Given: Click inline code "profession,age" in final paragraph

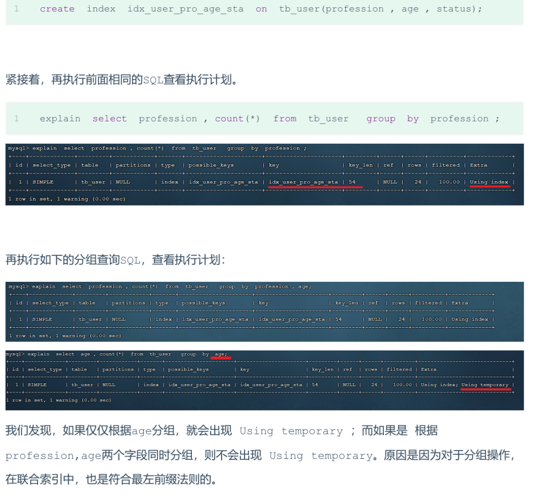Looking at the screenshot, I should point(53,456).
